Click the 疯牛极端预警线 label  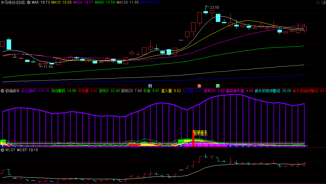coord(309,91)
